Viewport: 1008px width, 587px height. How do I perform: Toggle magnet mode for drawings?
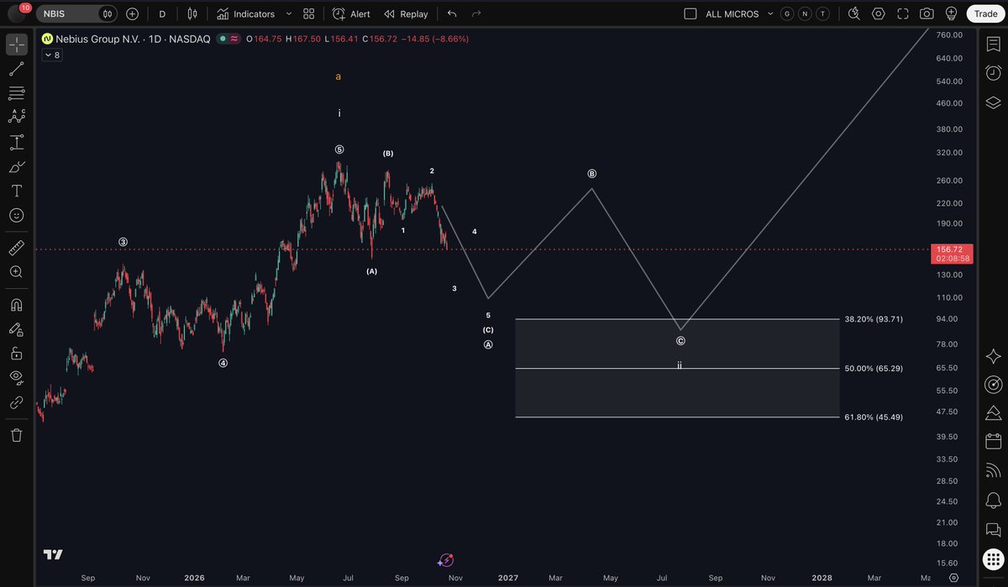point(16,305)
